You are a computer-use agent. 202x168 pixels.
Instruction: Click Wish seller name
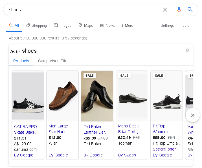(x=53, y=143)
